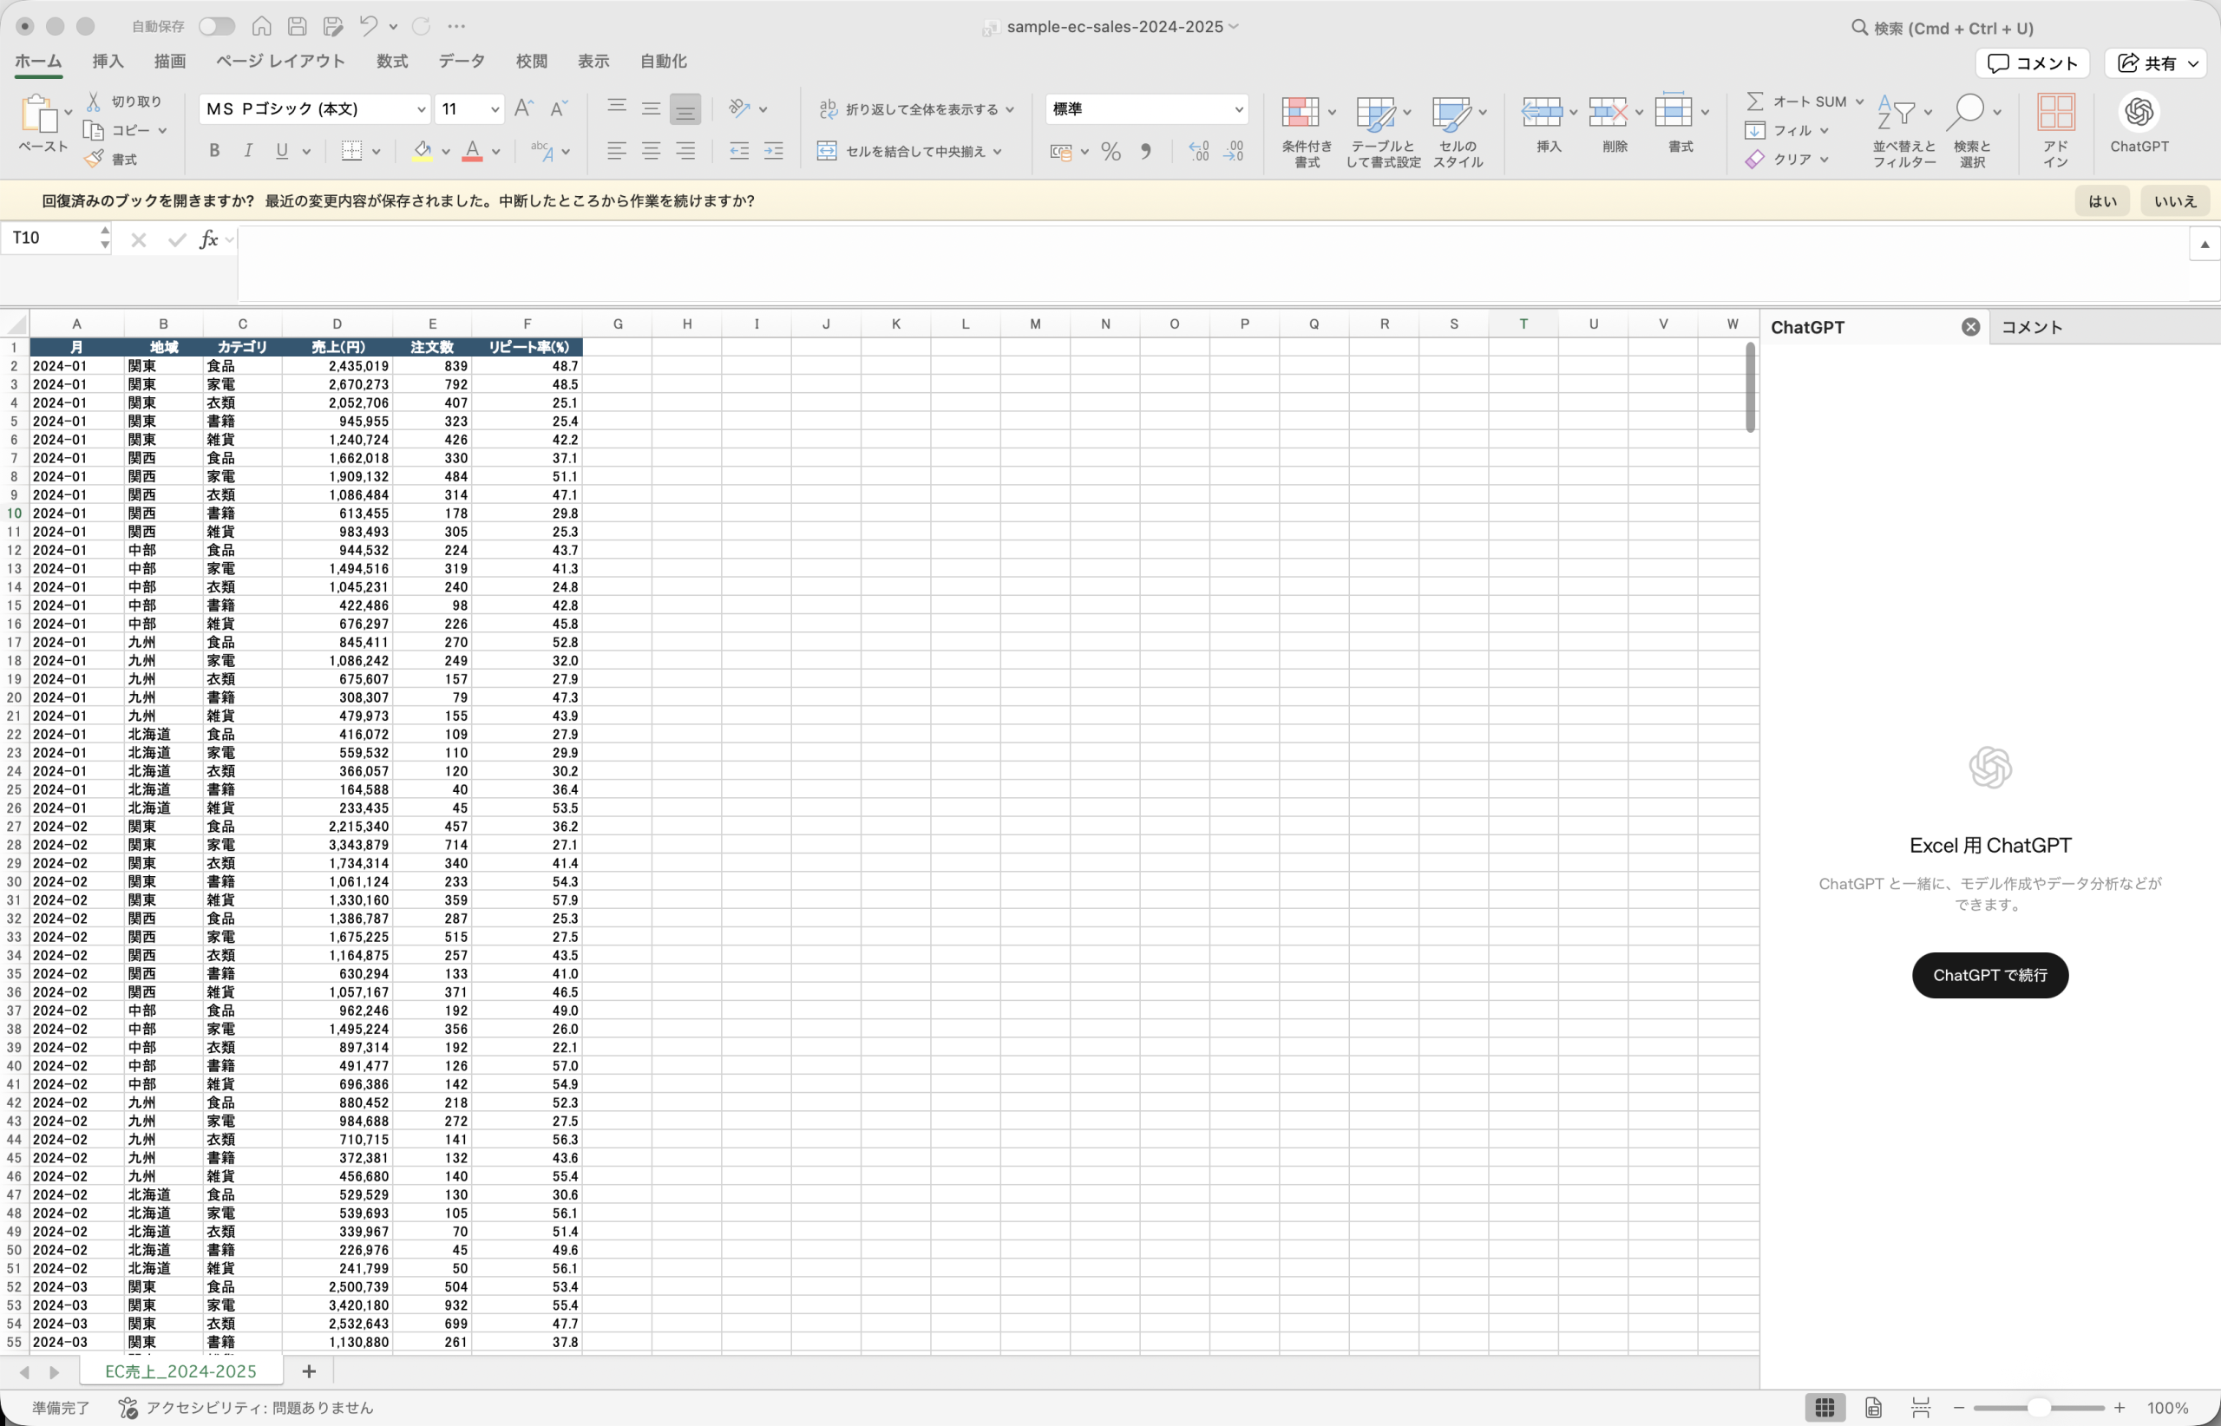Toggle bottom vertical alignment
This screenshot has height=1426, width=2221.
[x=685, y=108]
